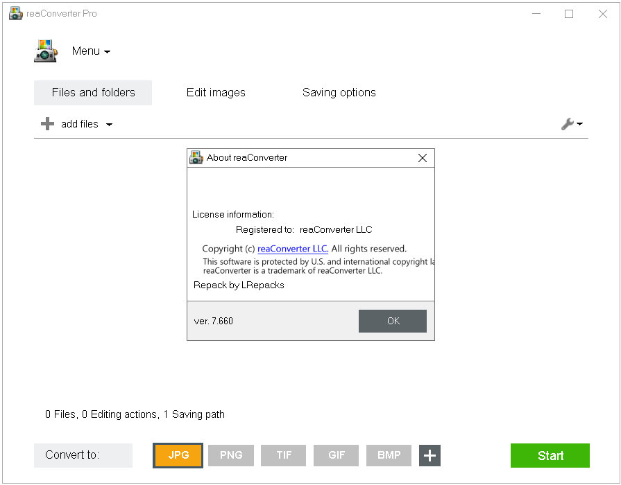The height and width of the screenshot is (485, 621).
Task: Click the status text '0 Files, 0 Editing actions'
Action: [101, 414]
